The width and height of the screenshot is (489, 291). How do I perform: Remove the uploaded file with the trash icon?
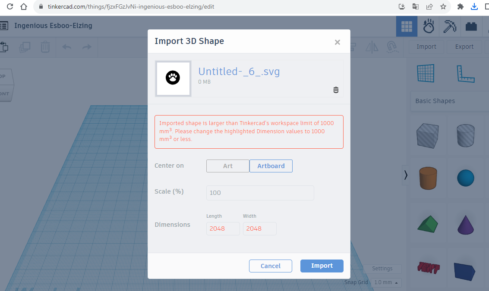point(336,90)
